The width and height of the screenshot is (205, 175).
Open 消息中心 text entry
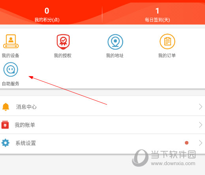click(x=26, y=107)
